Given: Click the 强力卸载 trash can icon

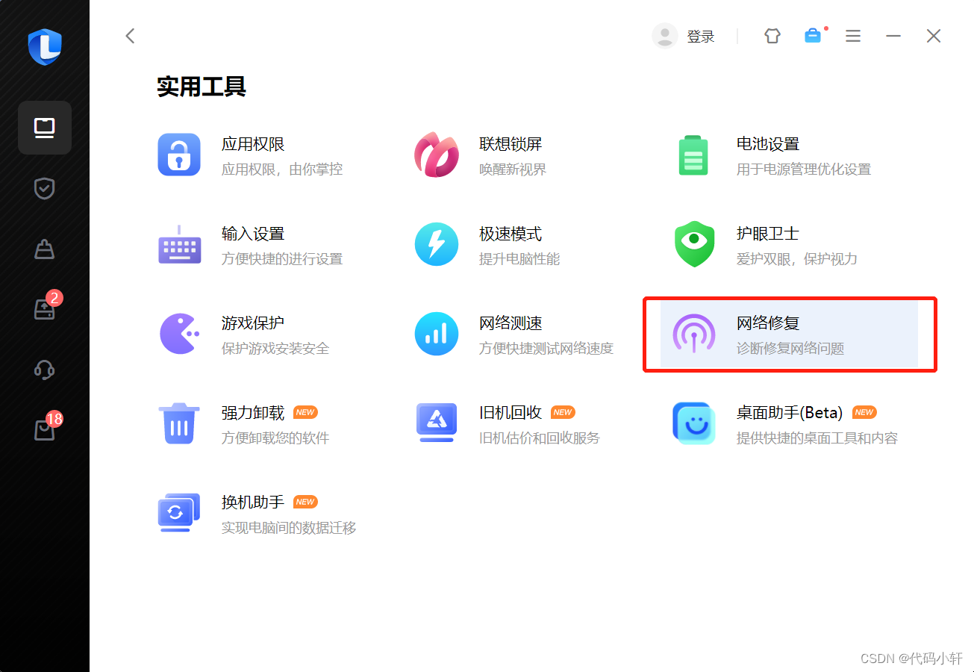Looking at the screenshot, I should tap(179, 423).
